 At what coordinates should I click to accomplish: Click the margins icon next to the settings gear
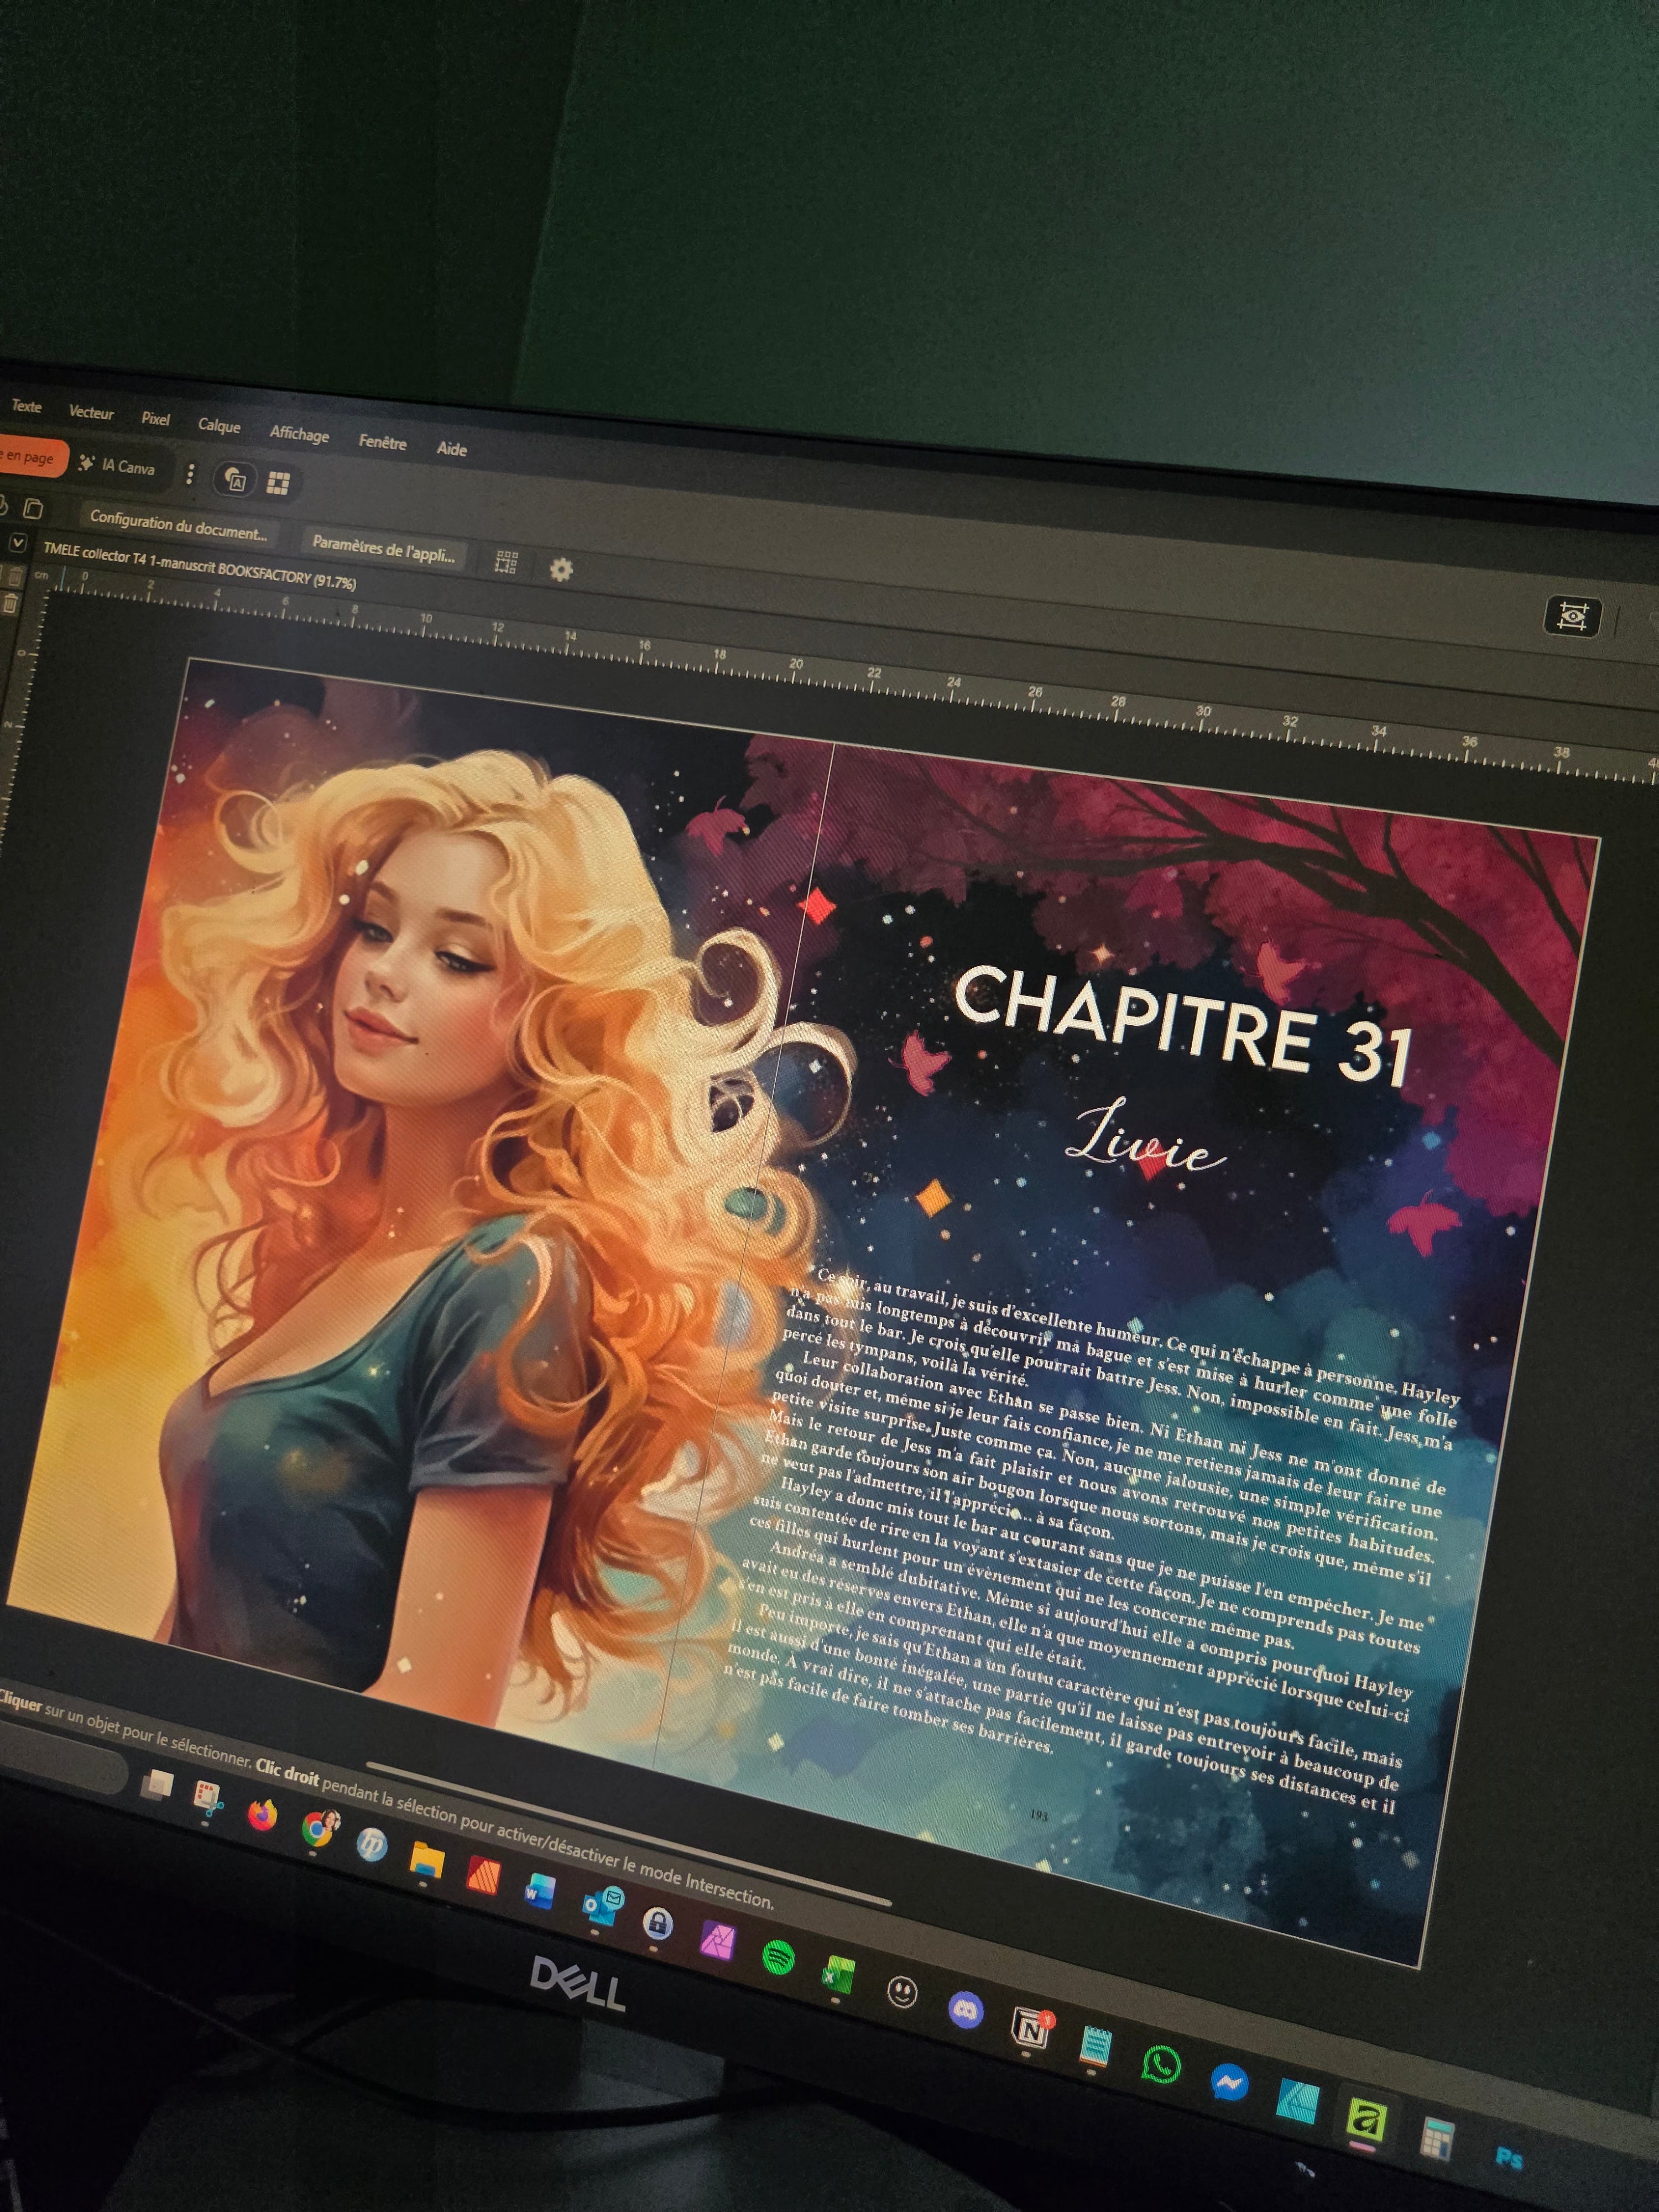tap(507, 562)
